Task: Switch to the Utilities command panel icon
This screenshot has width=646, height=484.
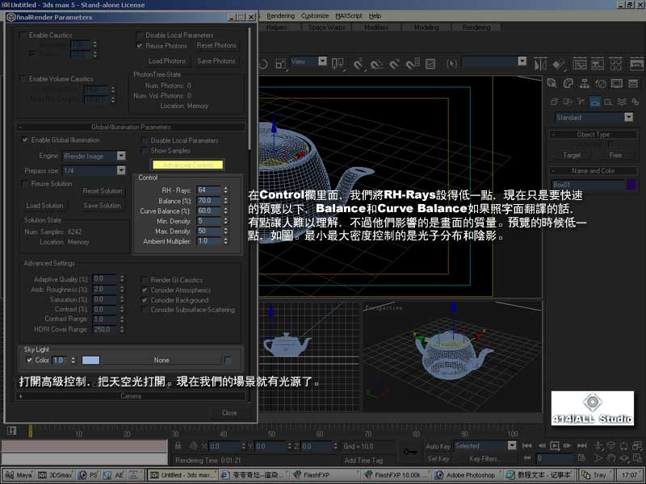Action: pos(633,84)
